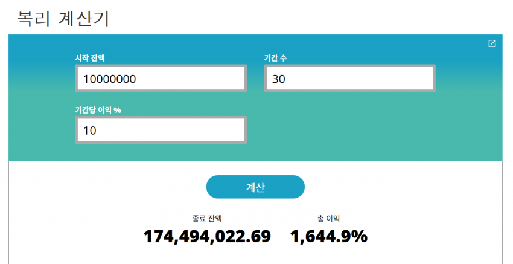Viewport: 513px width, 264px height.
Task: Open the calculator in a new window
Action: point(492,43)
